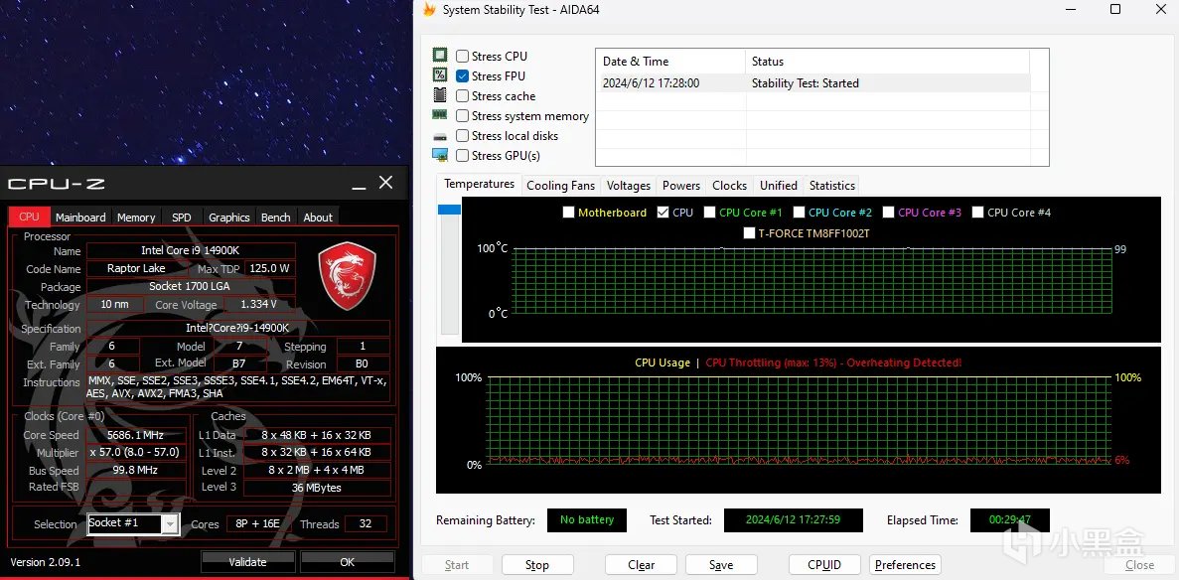Image resolution: width=1179 pixels, height=580 pixels.
Task: Check the CPU Core #3 graph checkbox
Action: [889, 213]
